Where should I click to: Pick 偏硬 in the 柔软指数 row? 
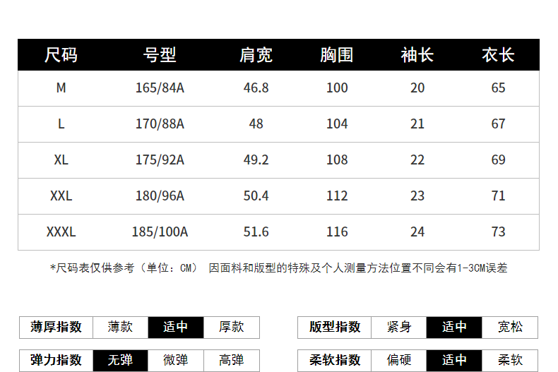(x=399, y=360)
